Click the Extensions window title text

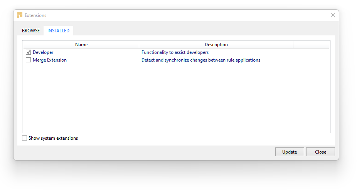pyautogui.click(x=35, y=15)
